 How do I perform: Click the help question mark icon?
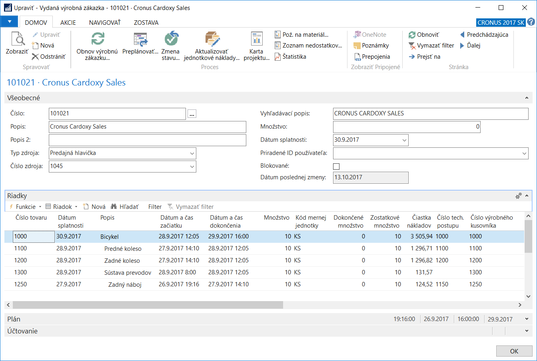531,22
